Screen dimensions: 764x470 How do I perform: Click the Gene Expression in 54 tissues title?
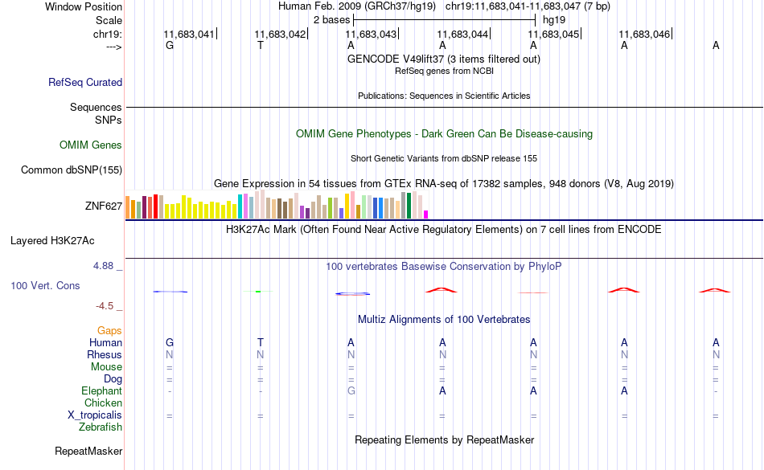[444, 184]
